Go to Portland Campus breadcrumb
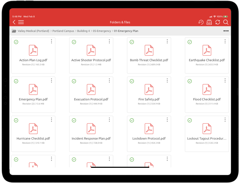Viewport: 240px width, 183px height. pos(63,31)
